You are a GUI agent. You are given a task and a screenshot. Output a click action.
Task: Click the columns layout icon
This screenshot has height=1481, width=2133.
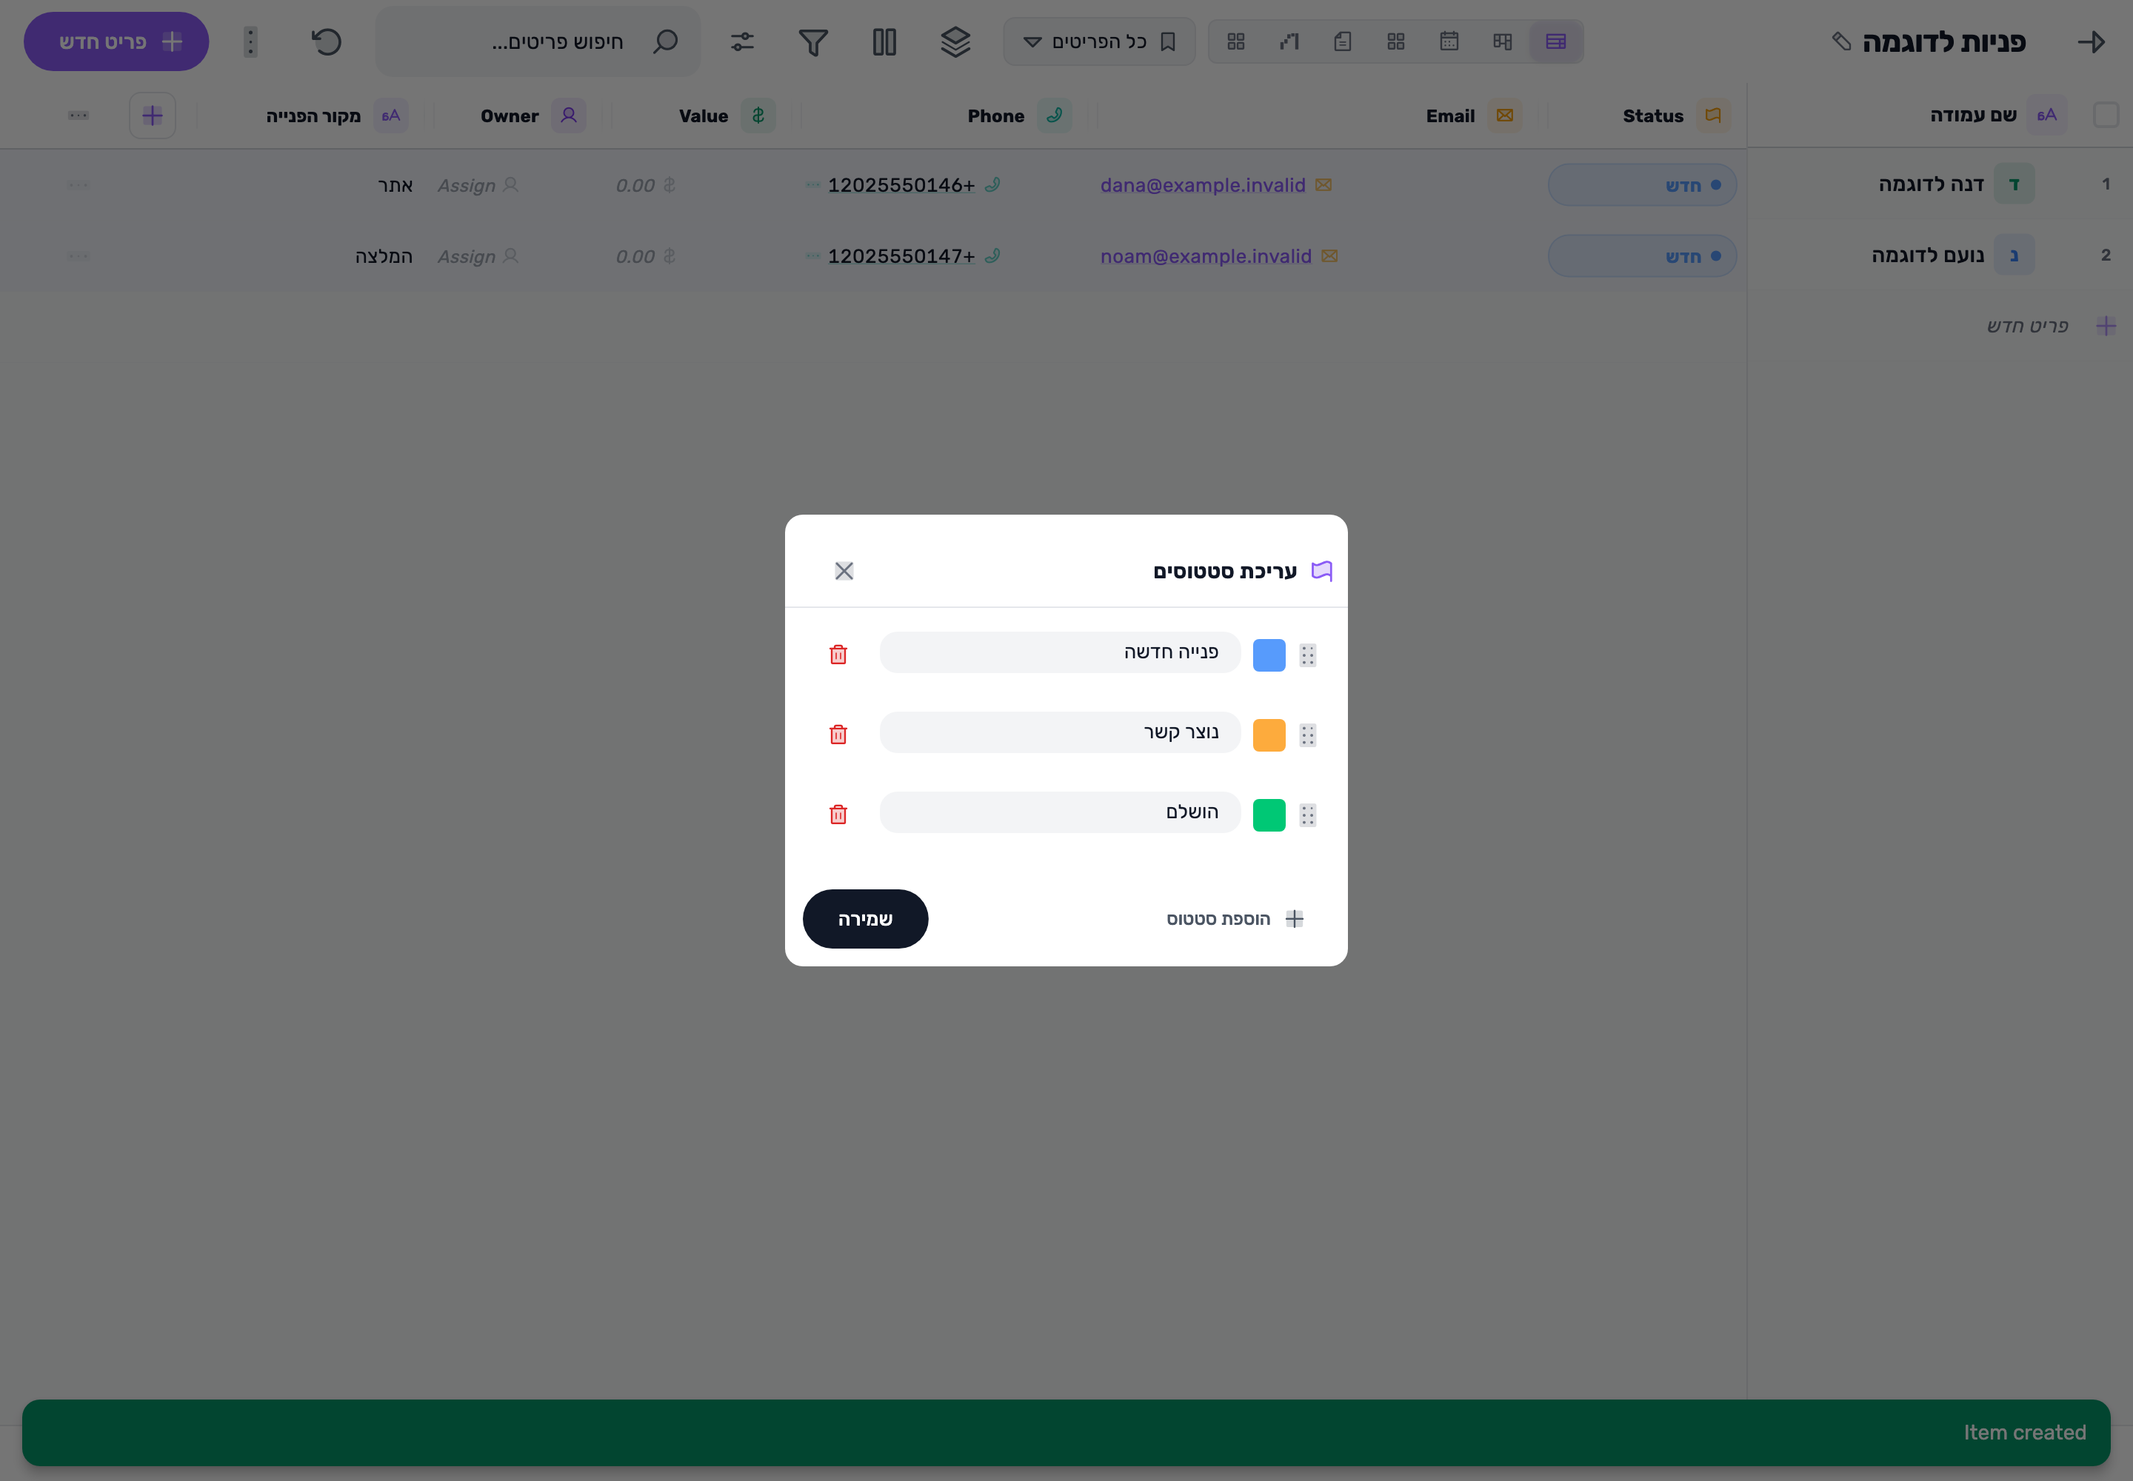click(884, 41)
